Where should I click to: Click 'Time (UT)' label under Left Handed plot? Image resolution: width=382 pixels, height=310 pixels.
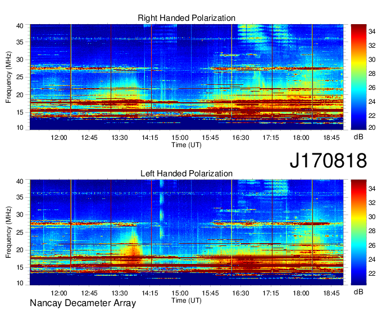(187, 300)
